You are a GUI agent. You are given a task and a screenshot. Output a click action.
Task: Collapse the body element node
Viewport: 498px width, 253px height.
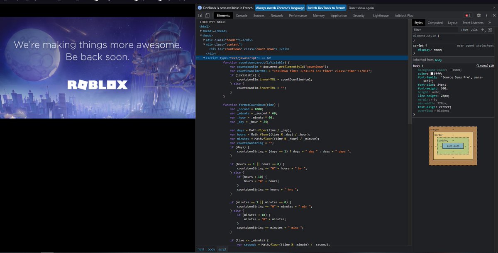tap(201, 35)
